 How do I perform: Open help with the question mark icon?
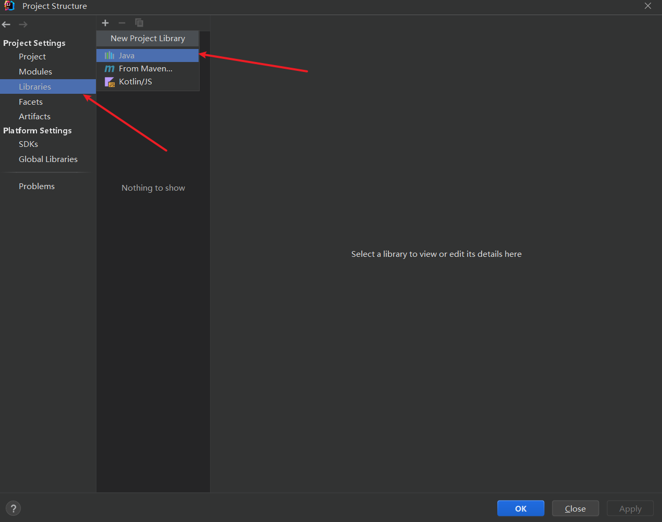[14, 508]
